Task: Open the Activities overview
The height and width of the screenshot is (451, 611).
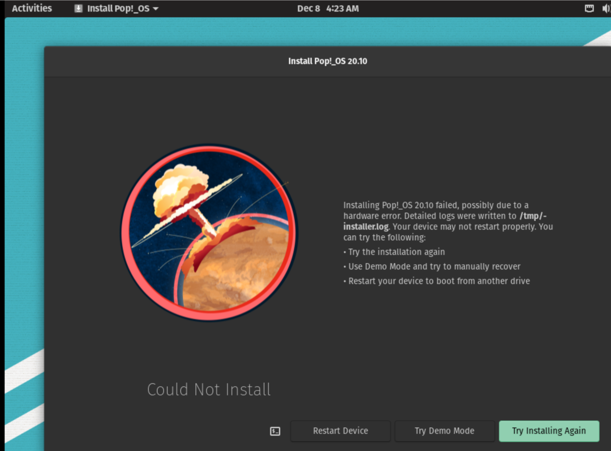Action: point(31,8)
